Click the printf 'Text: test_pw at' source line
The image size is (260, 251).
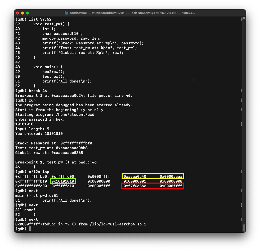coord(90,48)
